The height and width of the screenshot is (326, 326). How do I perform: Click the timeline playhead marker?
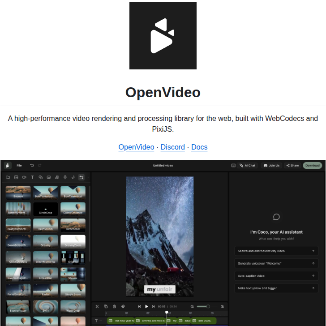167,312
